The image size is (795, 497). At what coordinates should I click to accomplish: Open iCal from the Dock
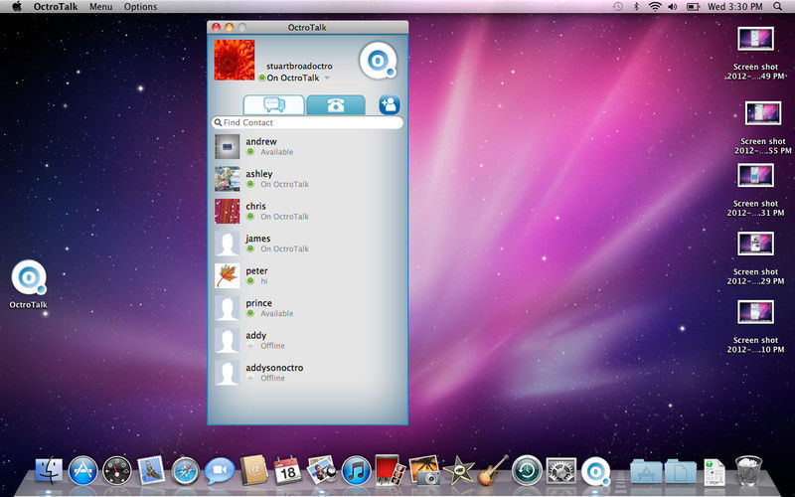287,470
